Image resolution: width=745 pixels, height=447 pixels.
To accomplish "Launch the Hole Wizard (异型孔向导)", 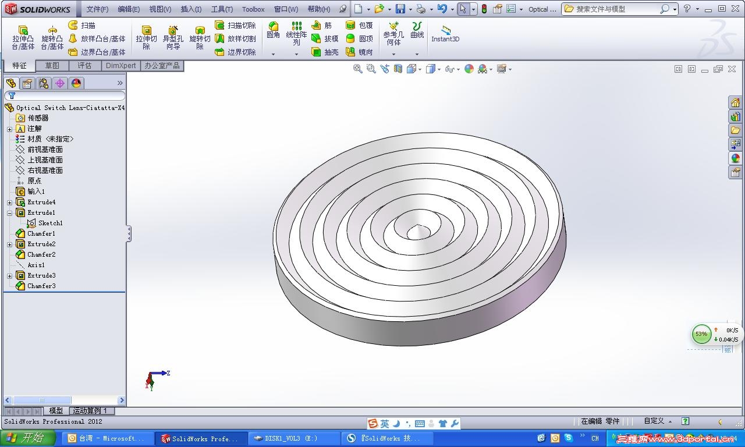I will [x=173, y=38].
